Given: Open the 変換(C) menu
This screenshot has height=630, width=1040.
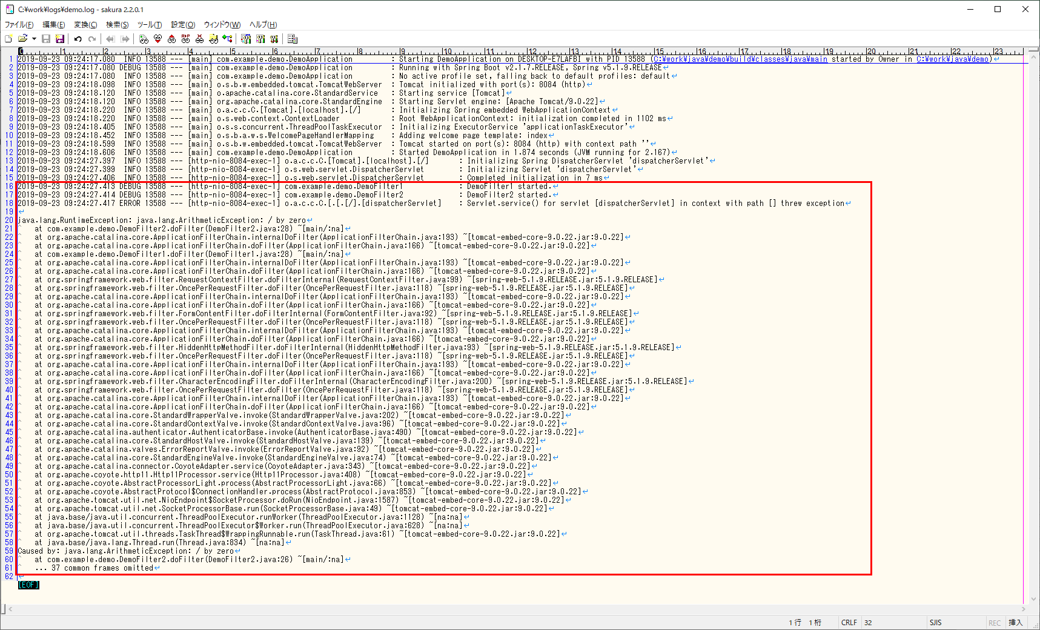Looking at the screenshot, I should pyautogui.click(x=85, y=25).
